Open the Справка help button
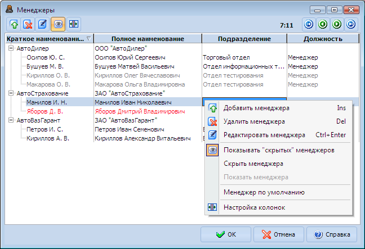The image size is (365, 249). click(332, 234)
